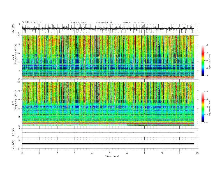Click the "8" minute tick label on time axis
The height and width of the screenshot is (172, 222).
[162, 153]
